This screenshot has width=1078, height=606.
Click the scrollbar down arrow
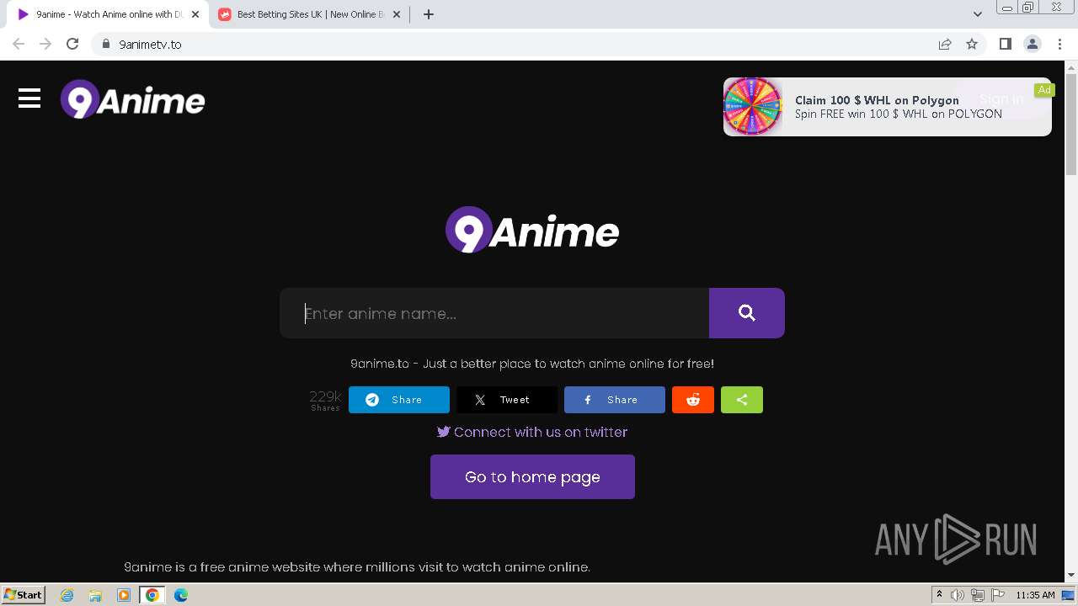click(x=1071, y=575)
